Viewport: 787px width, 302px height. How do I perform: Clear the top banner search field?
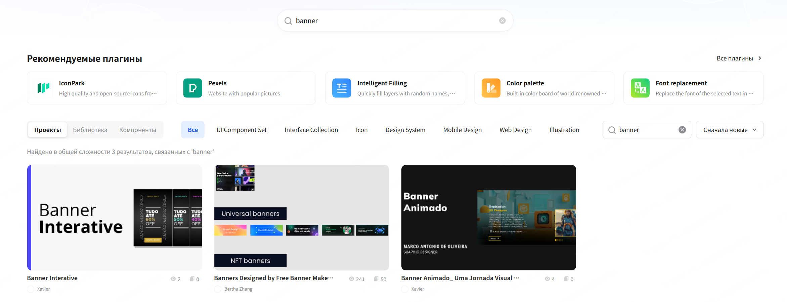coord(502,20)
